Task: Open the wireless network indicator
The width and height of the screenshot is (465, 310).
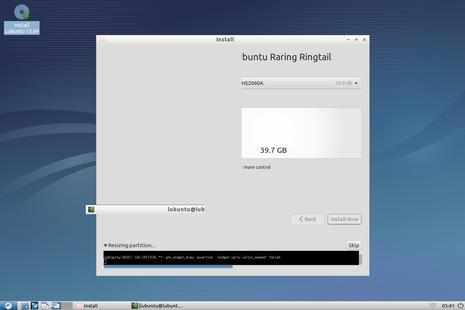Action: pyautogui.click(x=433, y=306)
